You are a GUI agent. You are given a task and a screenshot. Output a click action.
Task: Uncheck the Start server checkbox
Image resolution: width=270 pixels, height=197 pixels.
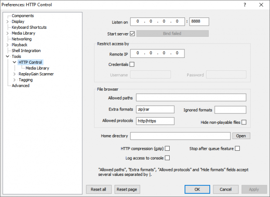pos(132,34)
